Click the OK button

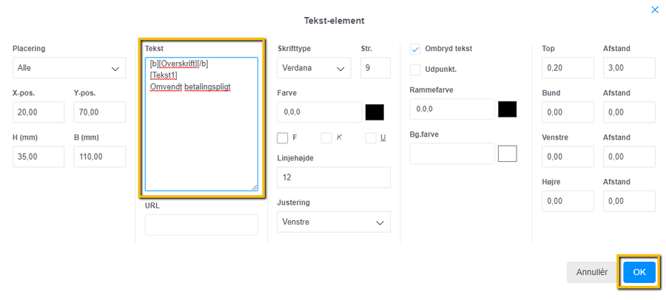[639, 272]
